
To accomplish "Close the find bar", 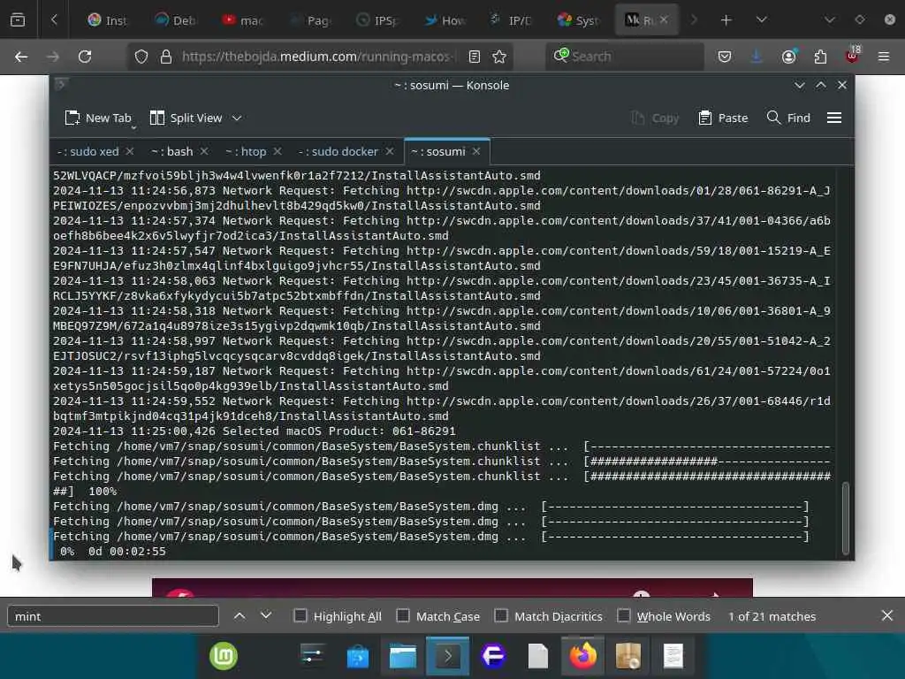I will tap(887, 615).
